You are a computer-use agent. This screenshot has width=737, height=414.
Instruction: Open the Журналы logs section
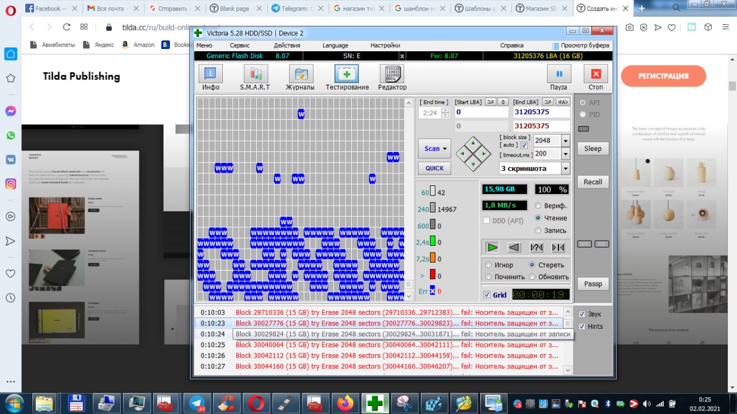pyautogui.click(x=300, y=77)
